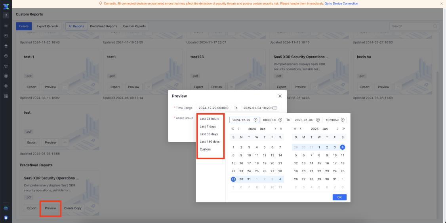Pick December 29 in 2024 calendar
This screenshot has height=223, width=446.
click(x=233, y=179)
